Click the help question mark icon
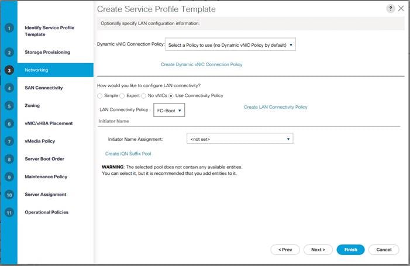The image size is (410, 266). [390, 9]
